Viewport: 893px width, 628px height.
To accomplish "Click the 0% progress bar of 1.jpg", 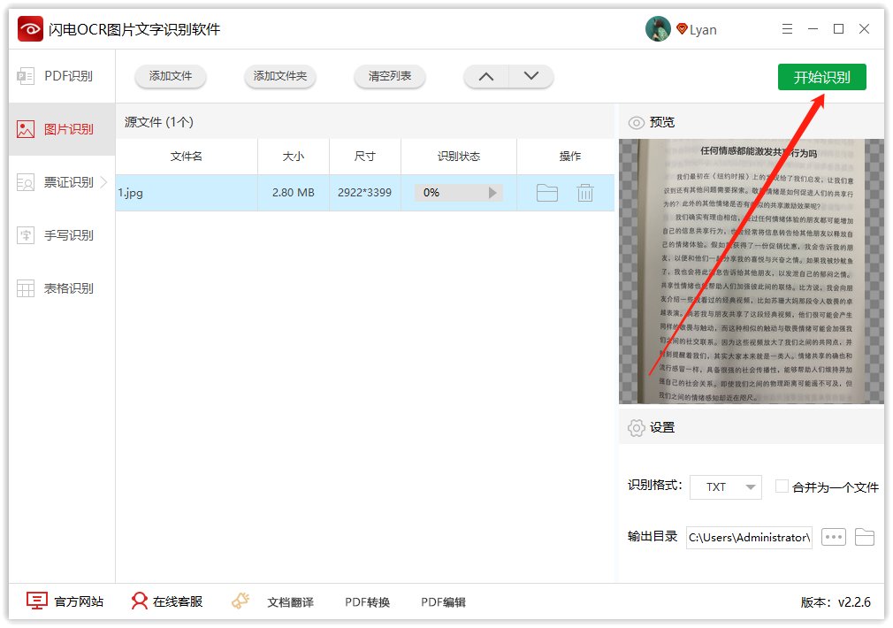I will (x=453, y=192).
